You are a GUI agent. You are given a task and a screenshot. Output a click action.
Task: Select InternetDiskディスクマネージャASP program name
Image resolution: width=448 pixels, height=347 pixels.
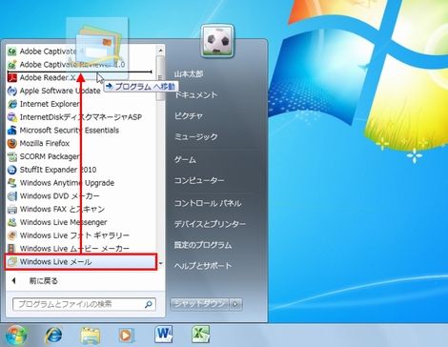81,117
